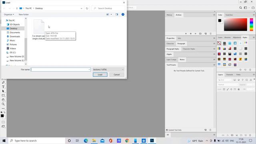Screen dimensions: 256x144
Task: Toggle lock position icon in Layers panel
Action: tap(231, 89)
